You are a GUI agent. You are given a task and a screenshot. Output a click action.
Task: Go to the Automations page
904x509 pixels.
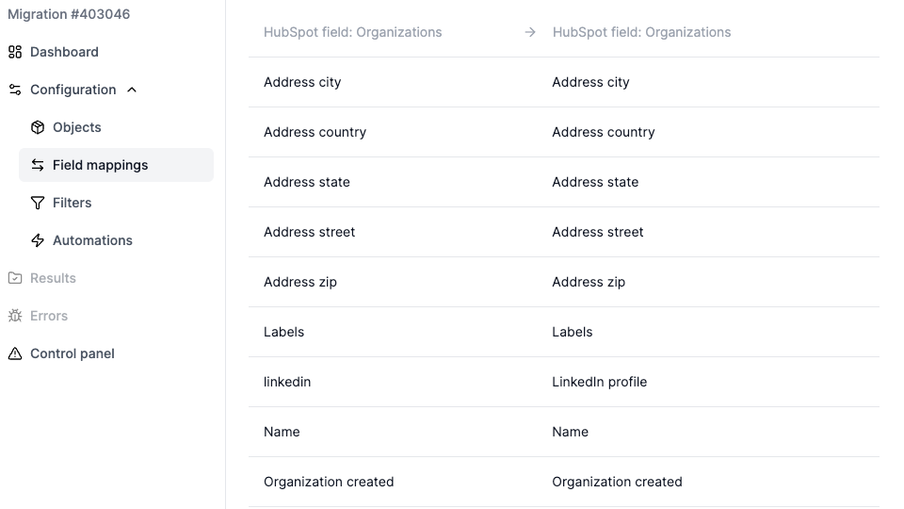(x=92, y=240)
